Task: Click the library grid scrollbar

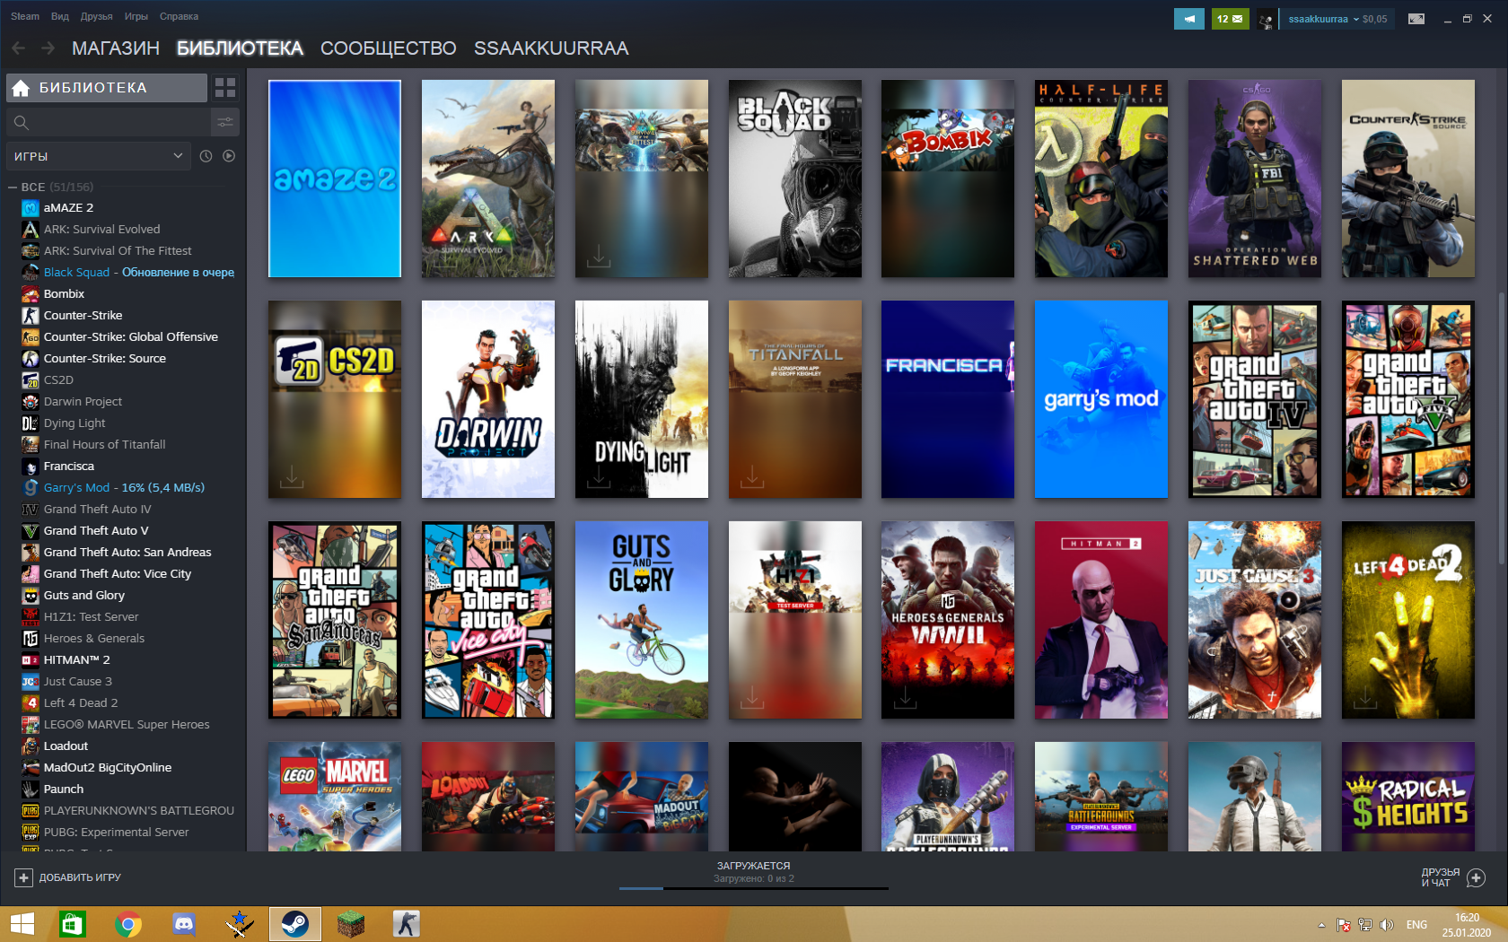Action: (x=1502, y=429)
